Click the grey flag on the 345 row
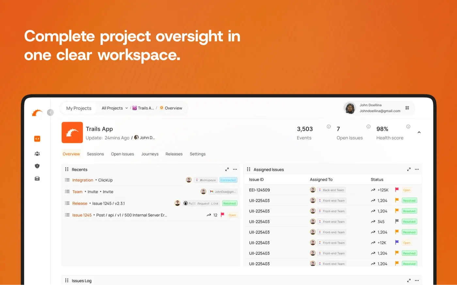 pos(397,221)
